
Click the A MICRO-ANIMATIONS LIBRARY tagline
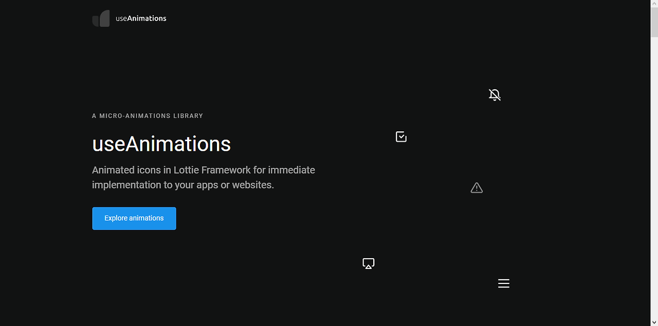tap(148, 116)
